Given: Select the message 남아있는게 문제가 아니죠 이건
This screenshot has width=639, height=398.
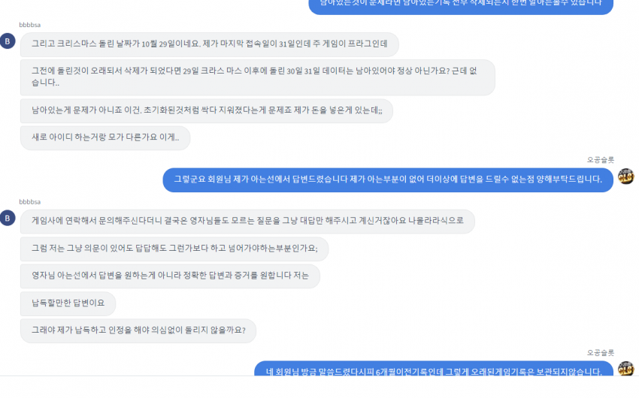Looking at the screenshot, I should click(x=207, y=110).
